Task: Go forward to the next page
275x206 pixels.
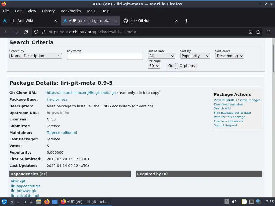Action: 16,32
